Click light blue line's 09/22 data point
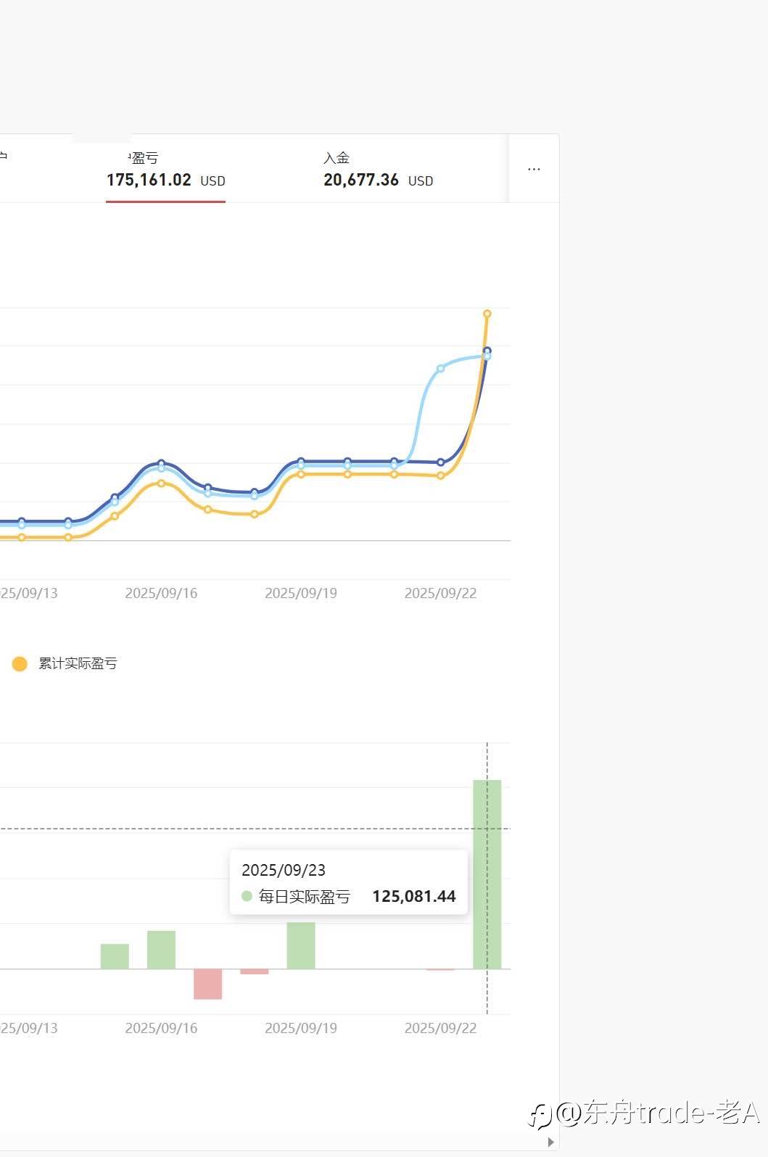Screen dimensions: 768x1157 coord(440,368)
